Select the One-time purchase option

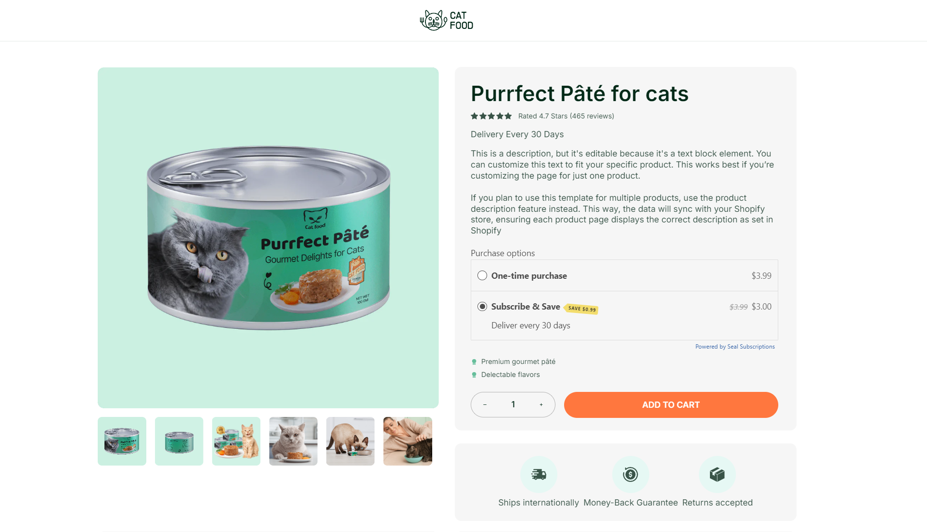pos(482,276)
